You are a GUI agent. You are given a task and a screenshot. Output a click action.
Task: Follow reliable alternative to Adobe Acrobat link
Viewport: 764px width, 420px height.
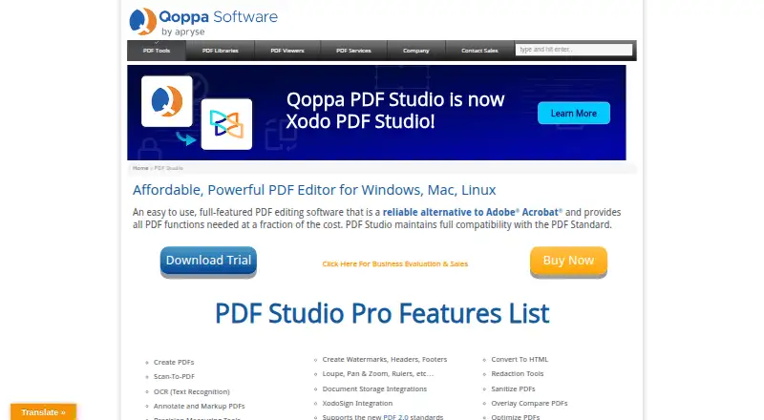pos(472,213)
